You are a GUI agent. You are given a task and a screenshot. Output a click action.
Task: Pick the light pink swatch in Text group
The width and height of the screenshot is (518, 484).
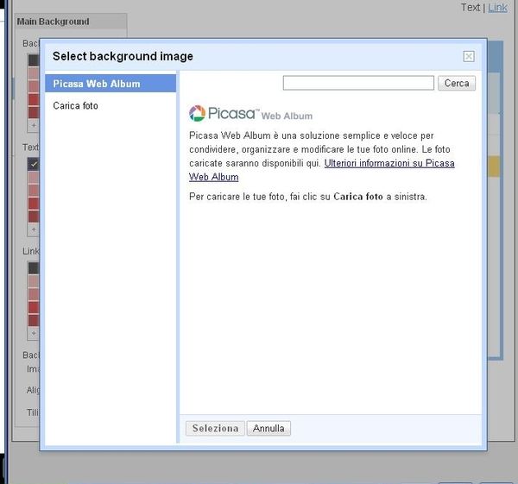(34, 177)
